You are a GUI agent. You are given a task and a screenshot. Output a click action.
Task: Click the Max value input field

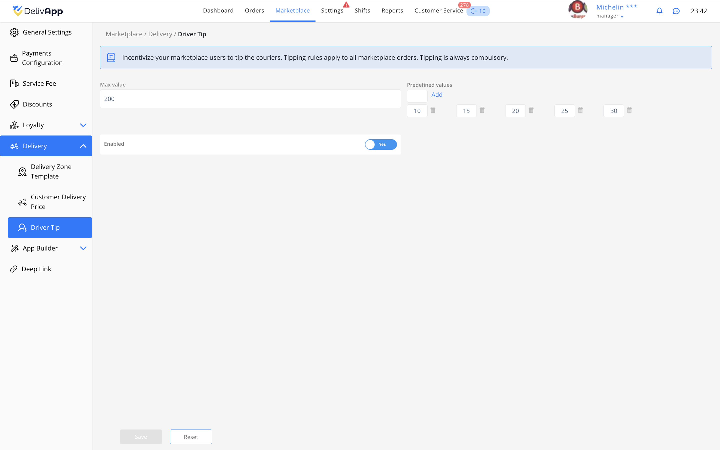(250, 99)
